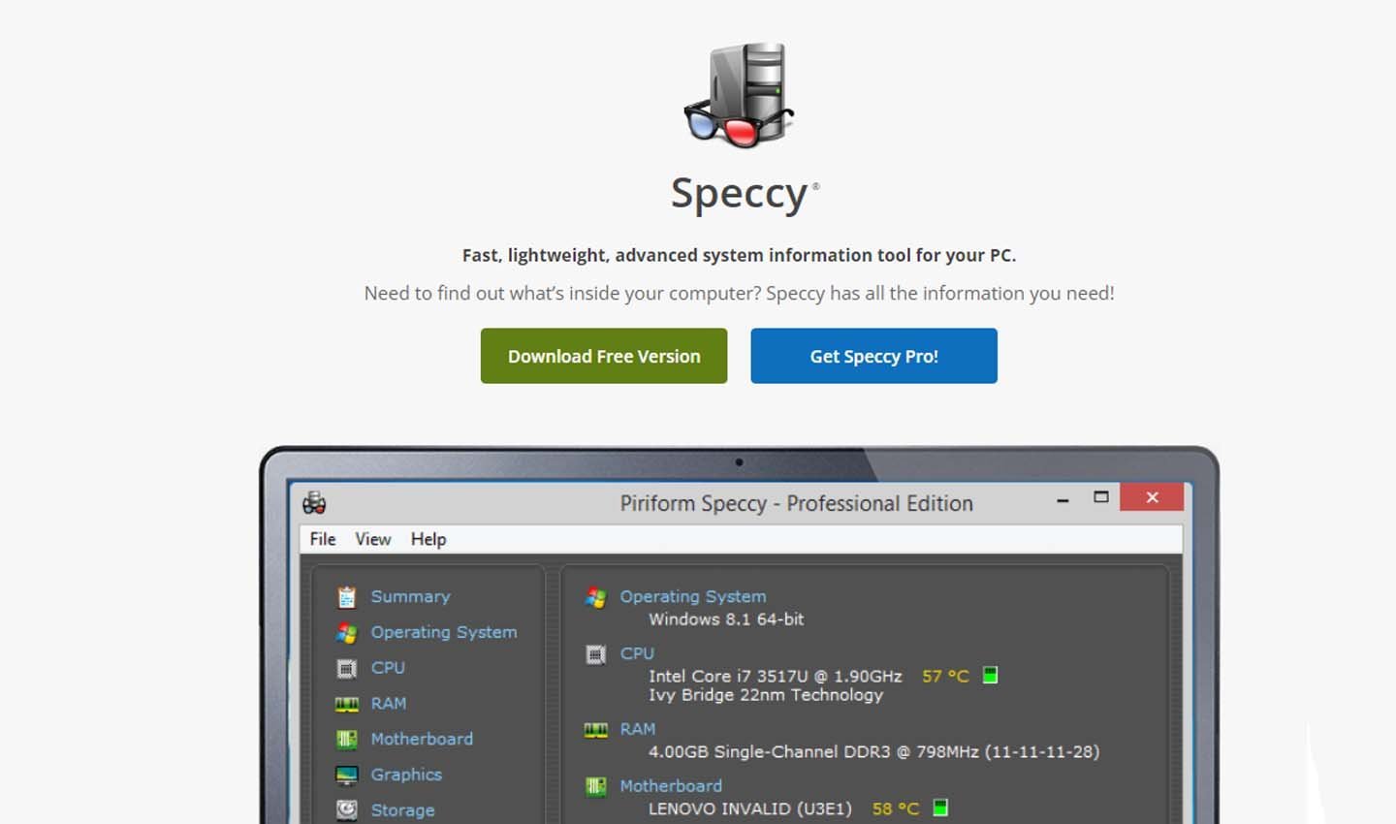This screenshot has width=1396, height=824.
Task: Click the Operating System Windows flag sidebar icon
Action: 346,633
